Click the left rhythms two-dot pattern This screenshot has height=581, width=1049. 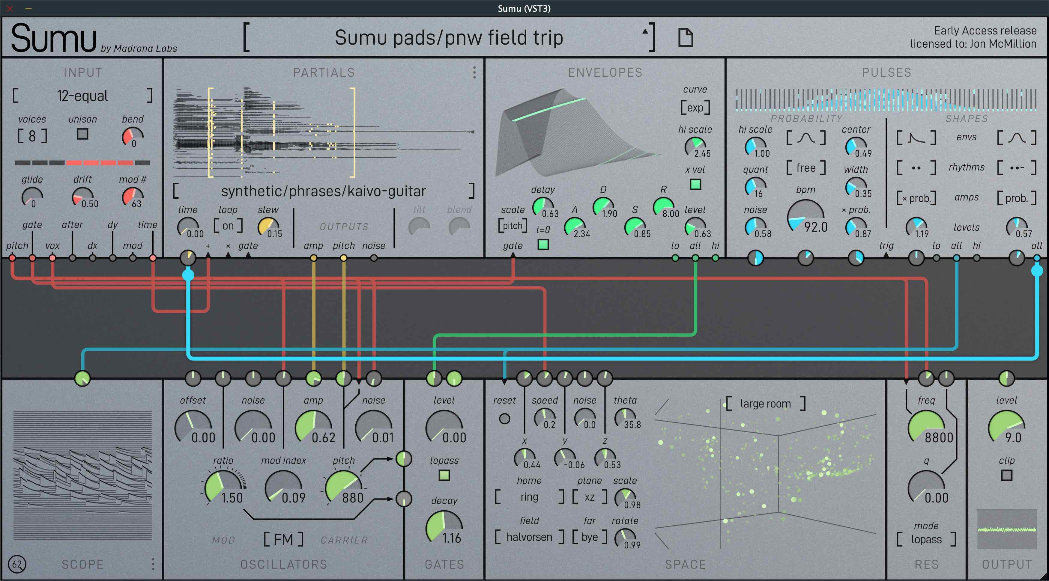pyautogui.click(x=916, y=167)
